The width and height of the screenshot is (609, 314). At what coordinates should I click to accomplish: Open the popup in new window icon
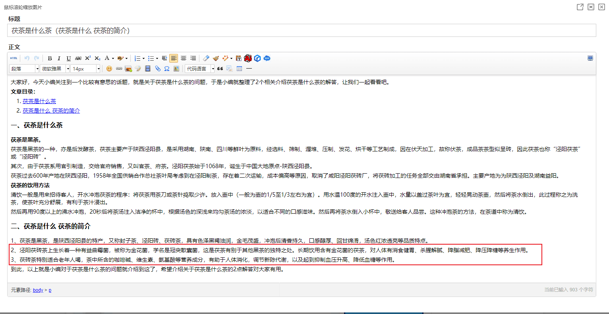click(580, 7)
